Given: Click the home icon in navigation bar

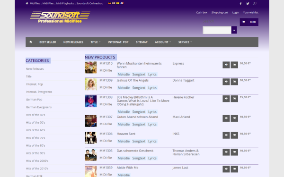Looking at the screenshot, I should (31, 42).
